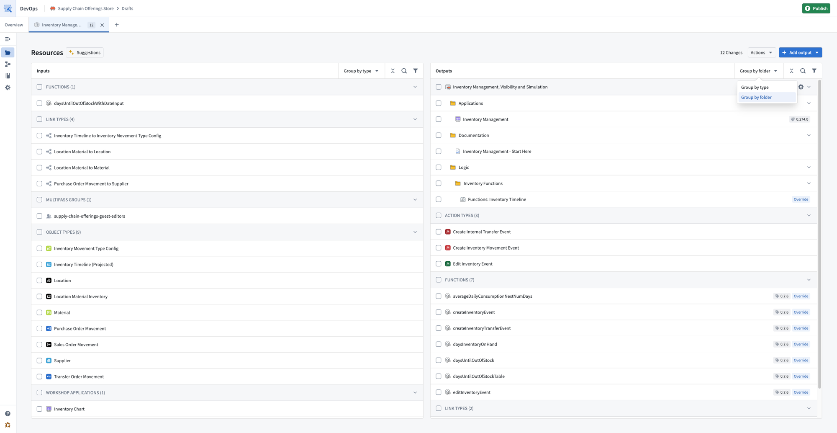Click the Outputs panel vertical scrollbar
Image resolution: width=837 pixels, height=433 pixels.
pyautogui.click(x=819, y=235)
